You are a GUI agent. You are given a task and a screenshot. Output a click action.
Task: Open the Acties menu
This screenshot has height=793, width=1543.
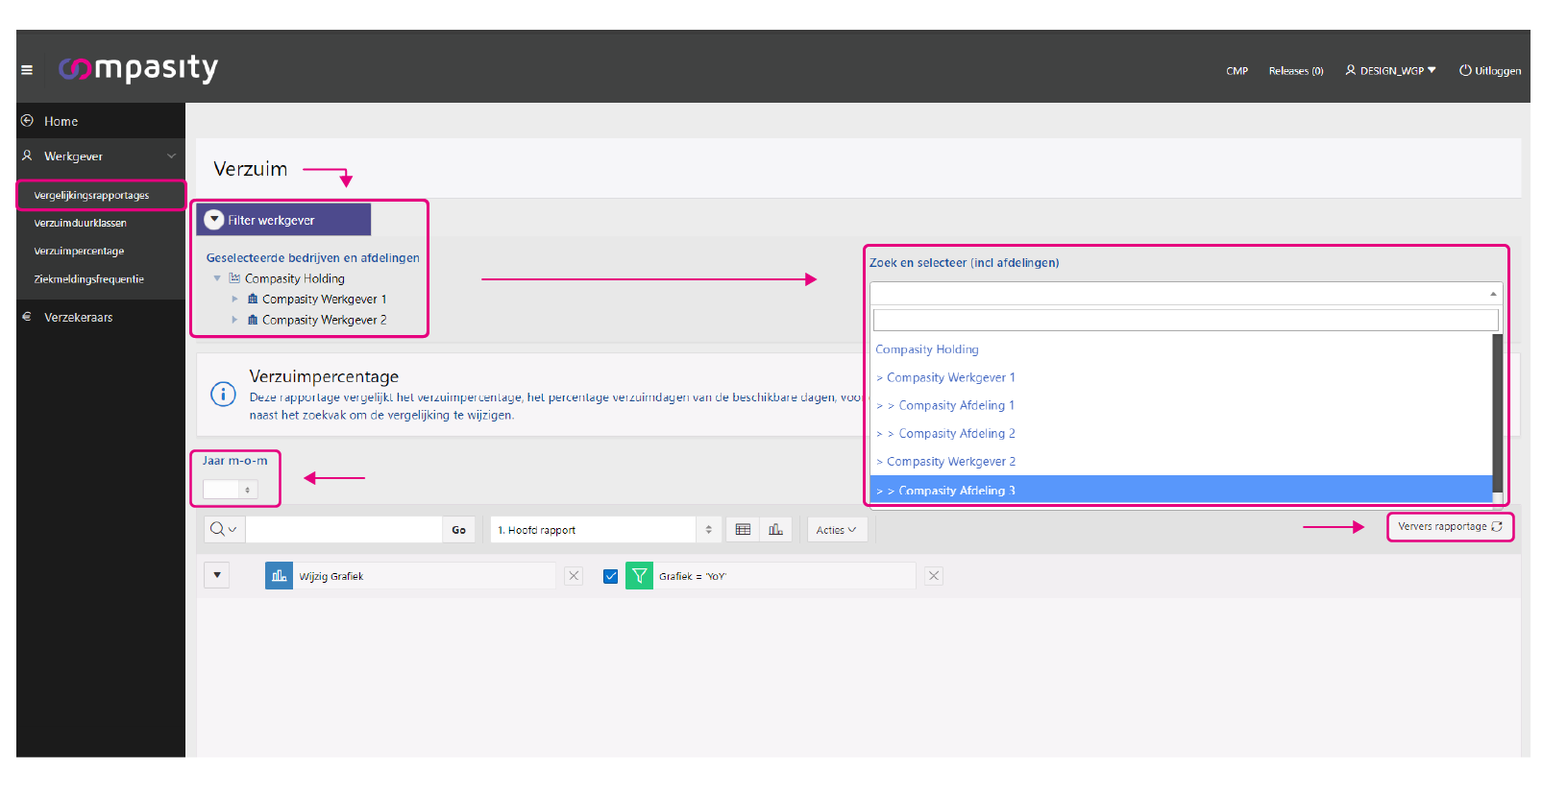[836, 530]
